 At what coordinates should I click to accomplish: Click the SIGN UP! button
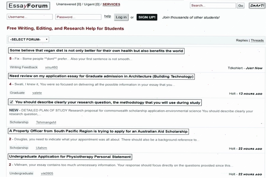[x=147, y=17]
